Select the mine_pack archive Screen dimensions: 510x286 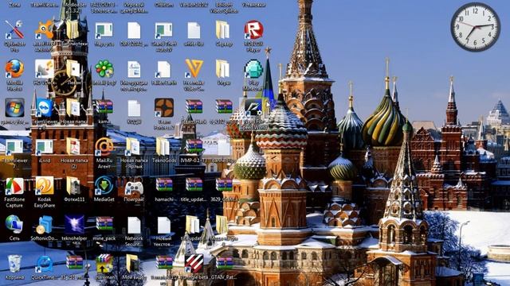tap(104, 223)
